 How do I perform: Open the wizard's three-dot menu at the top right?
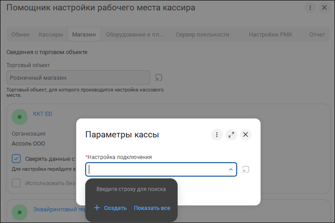coord(310,8)
